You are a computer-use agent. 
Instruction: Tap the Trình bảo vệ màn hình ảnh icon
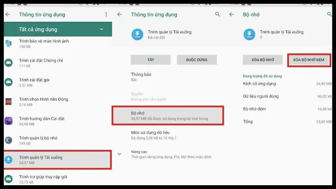[8, 44]
